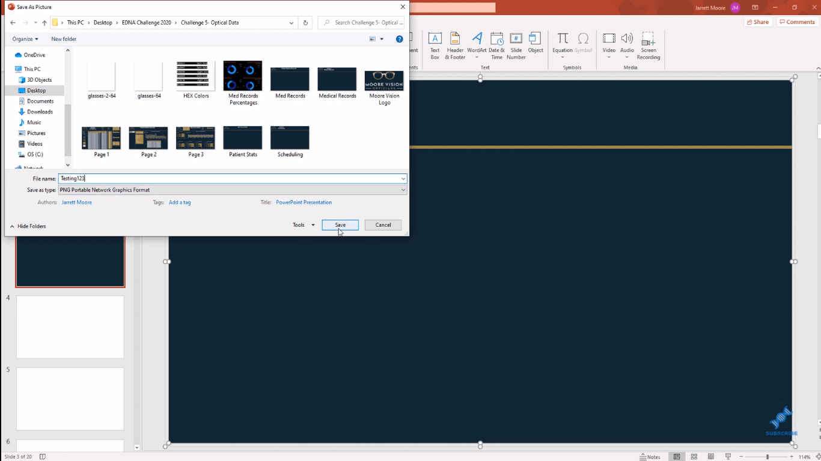
Task: Click the Save button
Action: point(340,225)
